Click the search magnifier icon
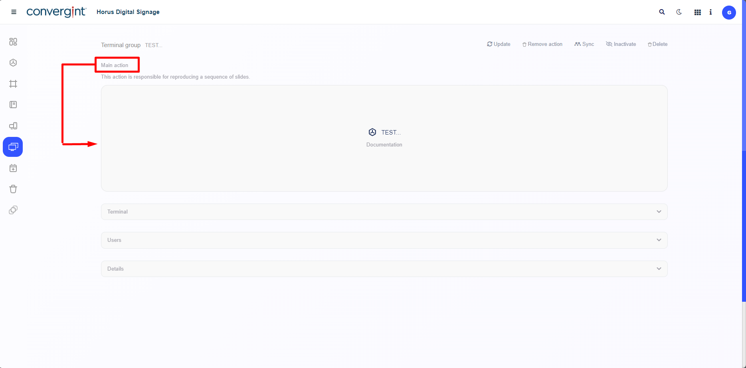 click(662, 12)
